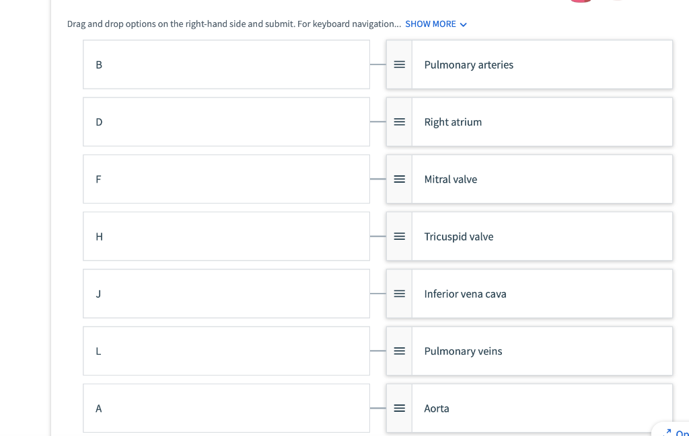Click drag handle icon beside Tricuspid valve
Viewport: 689px width, 436px height.
tap(399, 236)
